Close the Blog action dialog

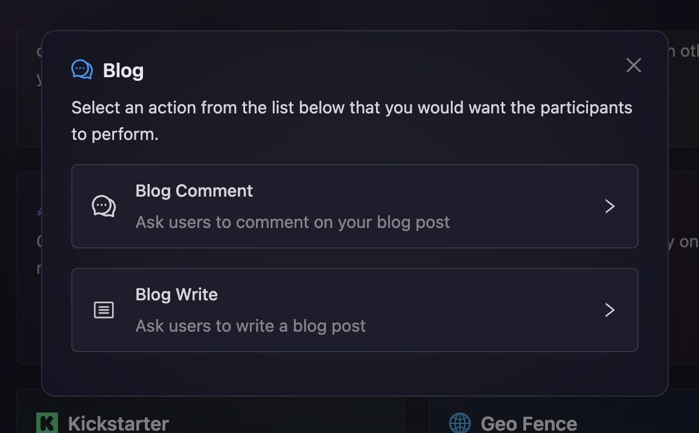tap(633, 65)
